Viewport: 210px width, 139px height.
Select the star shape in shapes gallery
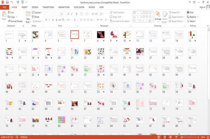tap(150, 21)
